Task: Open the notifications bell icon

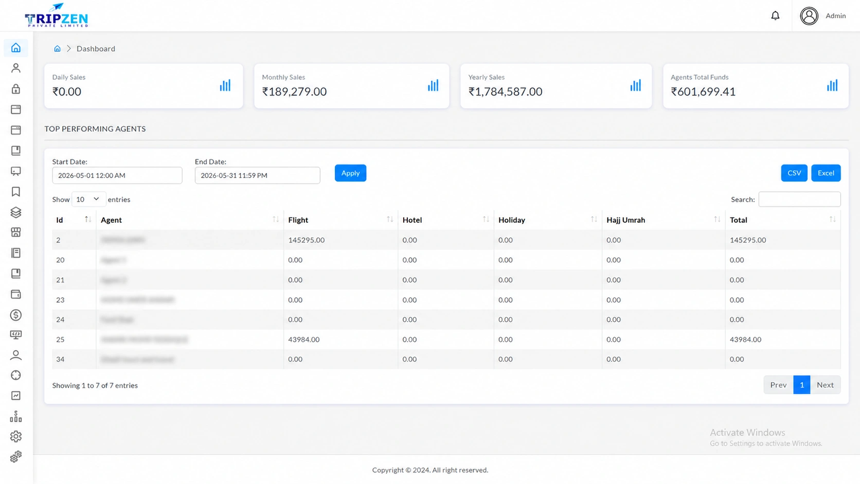Action: pyautogui.click(x=775, y=16)
